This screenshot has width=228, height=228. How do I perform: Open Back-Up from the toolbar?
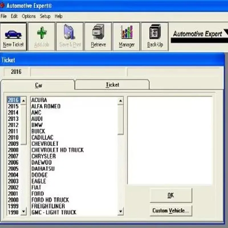point(154,32)
